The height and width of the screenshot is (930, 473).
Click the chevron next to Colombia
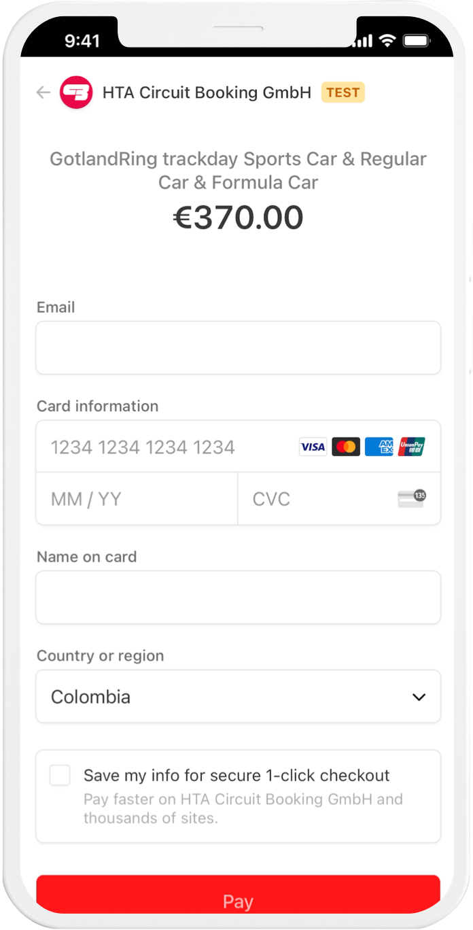click(420, 696)
